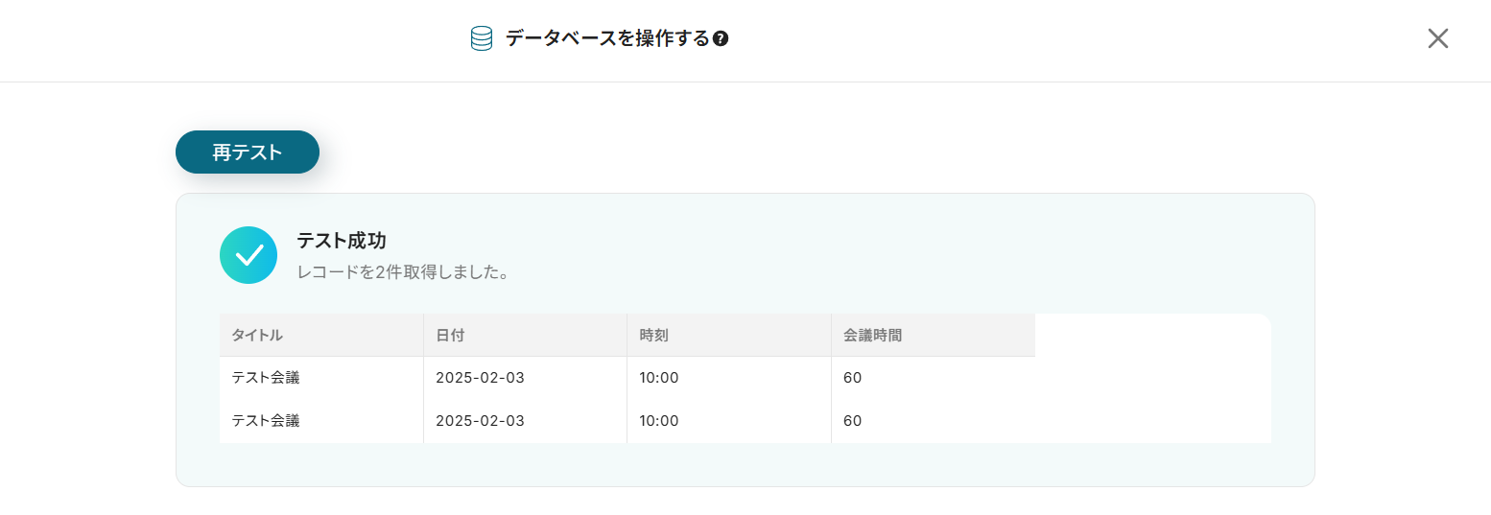Image resolution: width=1491 pixels, height=515 pixels.
Task: Click the レコードを2件取得しました message
Action: [402, 272]
